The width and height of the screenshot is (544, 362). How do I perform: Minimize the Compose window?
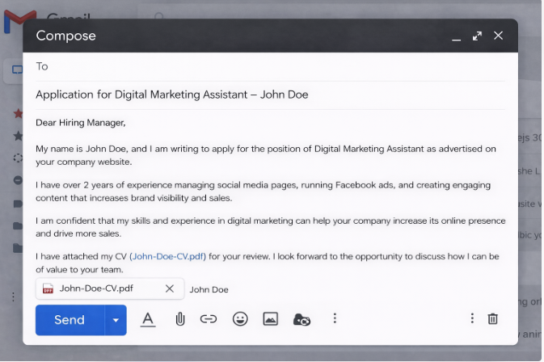tap(456, 36)
